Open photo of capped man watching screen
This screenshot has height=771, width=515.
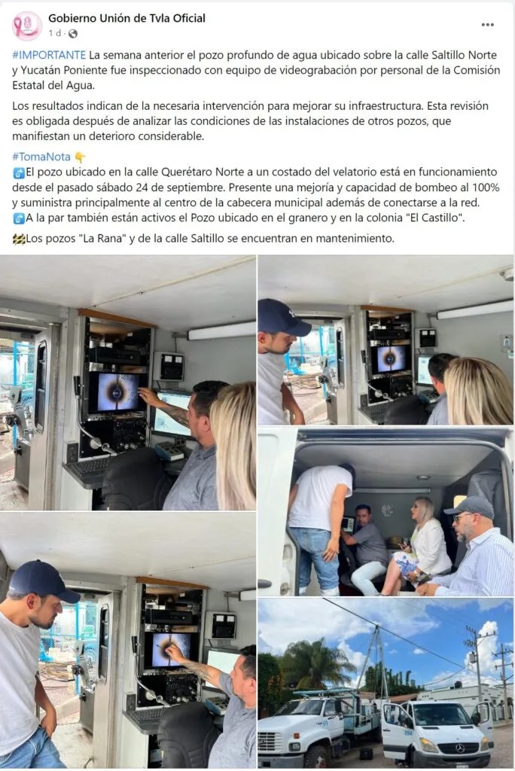385,340
